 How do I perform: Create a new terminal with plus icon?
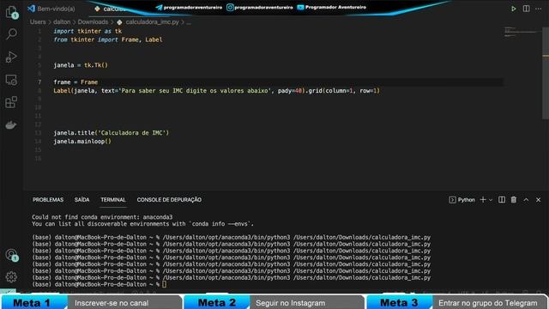point(483,200)
